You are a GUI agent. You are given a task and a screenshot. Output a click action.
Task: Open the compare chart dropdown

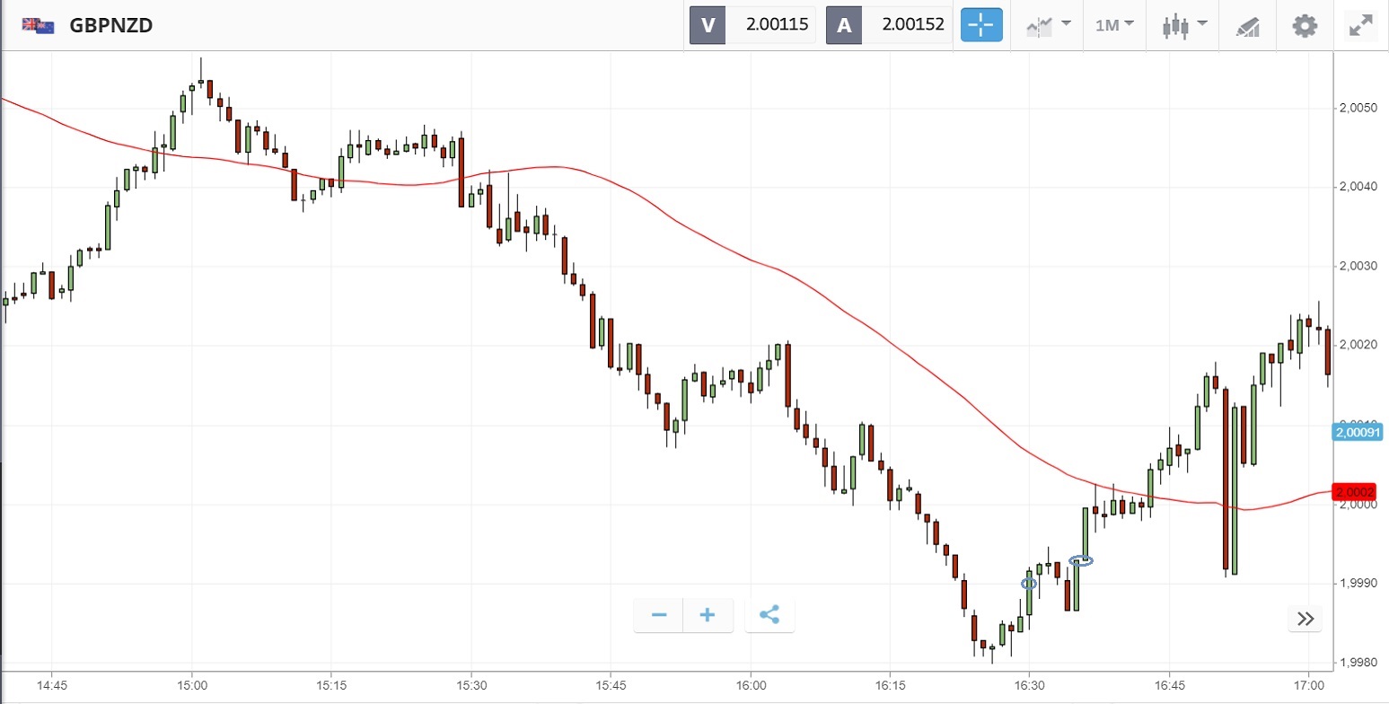click(1048, 25)
